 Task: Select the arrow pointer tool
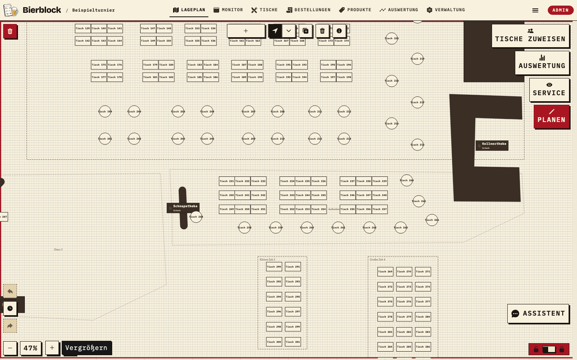tap(275, 31)
